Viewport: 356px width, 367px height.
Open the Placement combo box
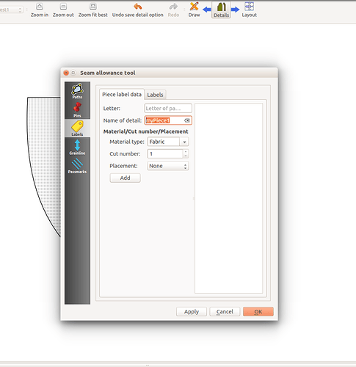coord(168,166)
